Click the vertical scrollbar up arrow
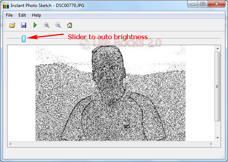Image resolution: width=228 pixels, height=162 pixels. 218,48
